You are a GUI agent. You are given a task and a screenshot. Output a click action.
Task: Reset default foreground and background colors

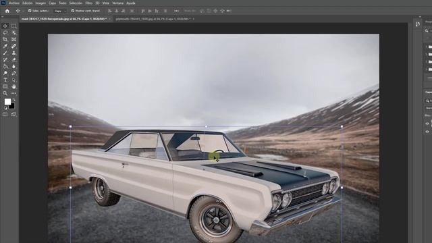tap(5, 108)
